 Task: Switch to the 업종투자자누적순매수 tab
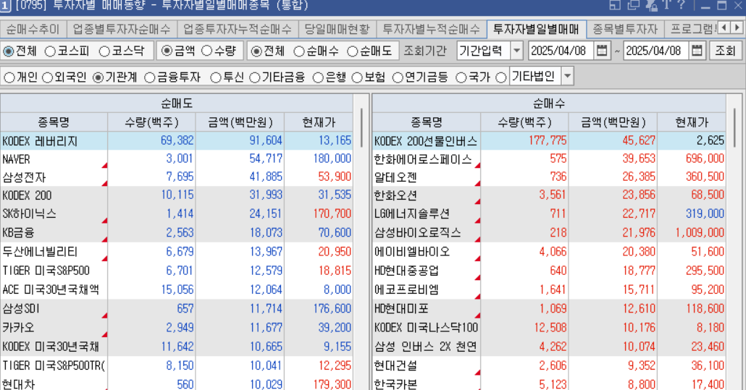click(x=238, y=30)
